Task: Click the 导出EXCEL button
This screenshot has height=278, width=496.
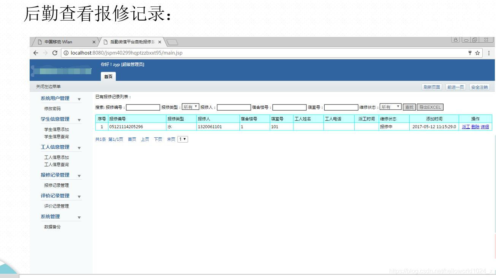Action: coord(430,107)
